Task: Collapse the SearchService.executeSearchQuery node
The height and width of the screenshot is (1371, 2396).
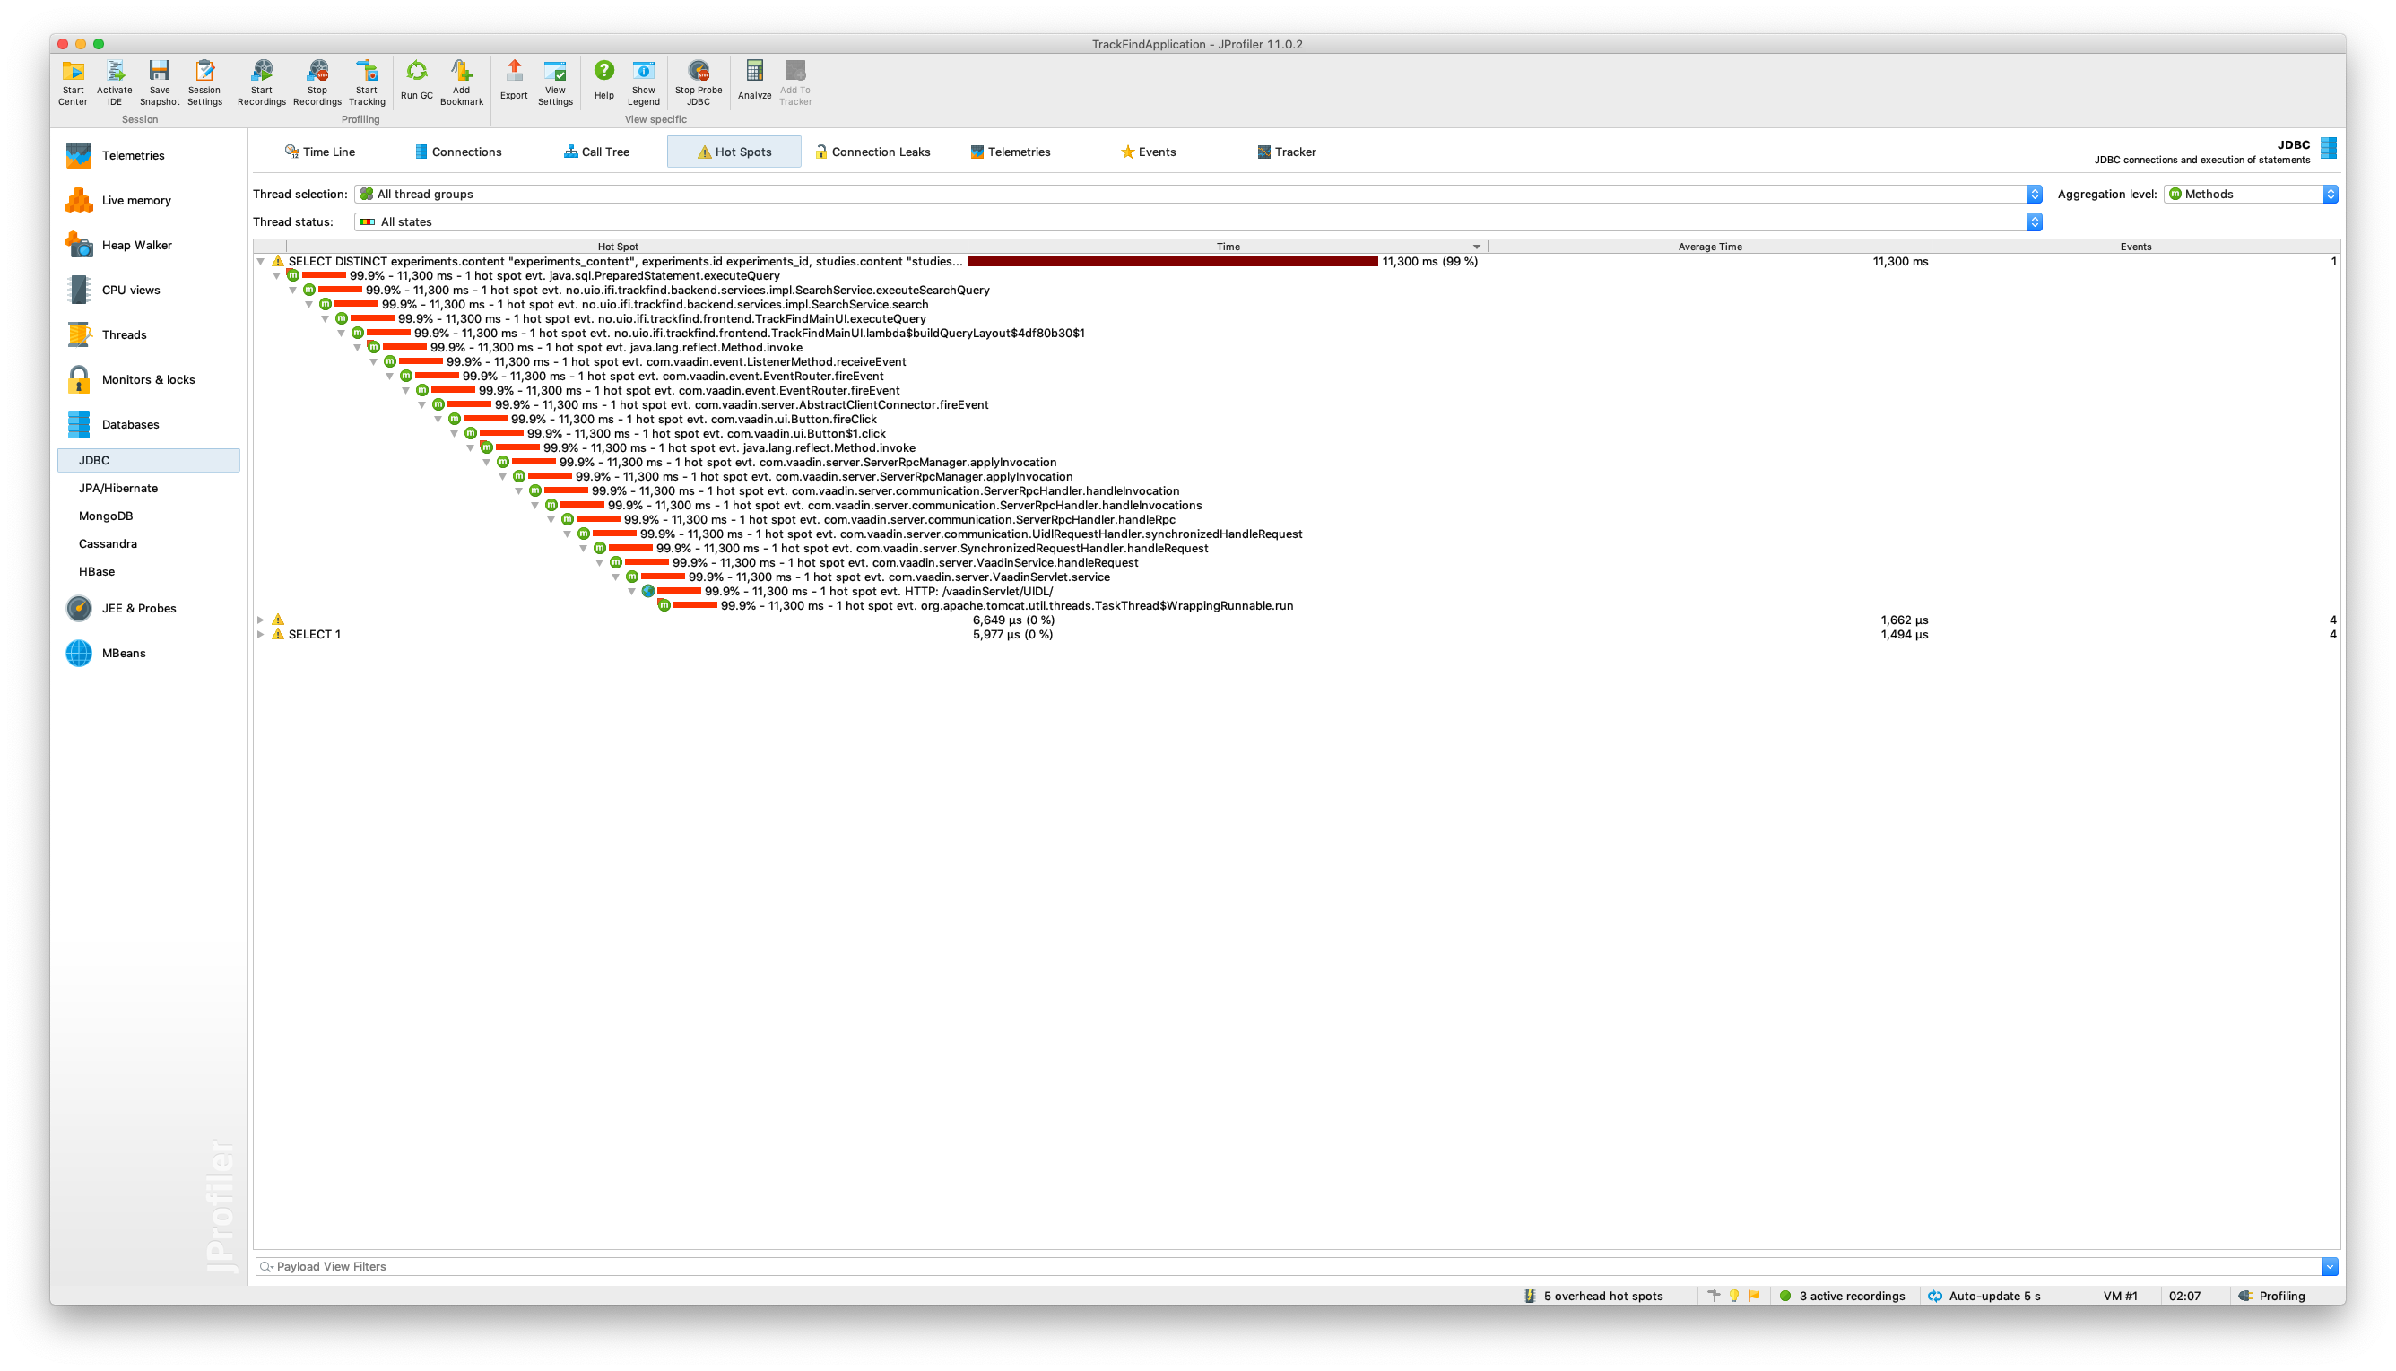Action: coord(293,290)
